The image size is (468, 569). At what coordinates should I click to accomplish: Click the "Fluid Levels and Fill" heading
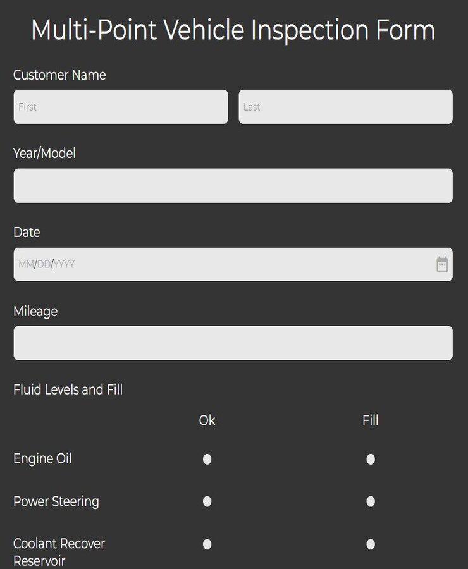(68, 389)
